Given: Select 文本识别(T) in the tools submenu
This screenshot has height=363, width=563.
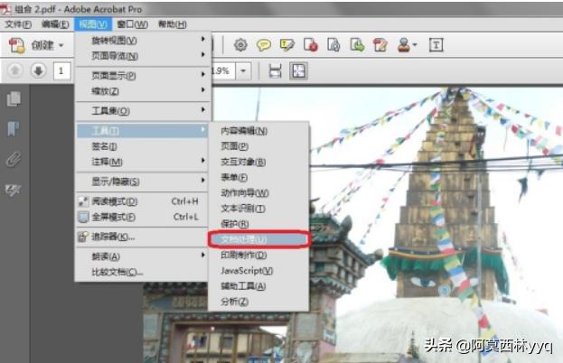Looking at the screenshot, I should pos(258,209).
